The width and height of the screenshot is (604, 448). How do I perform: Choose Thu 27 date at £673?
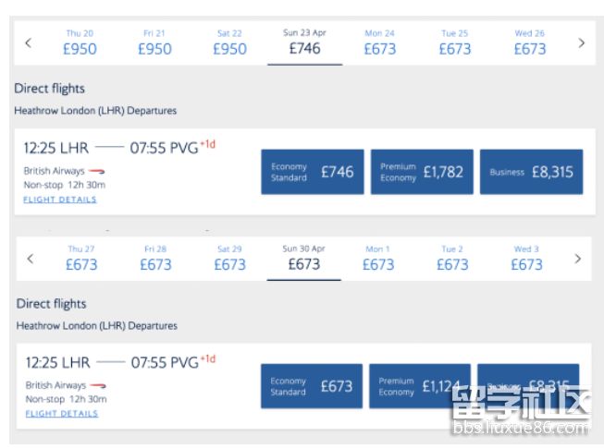click(x=81, y=259)
